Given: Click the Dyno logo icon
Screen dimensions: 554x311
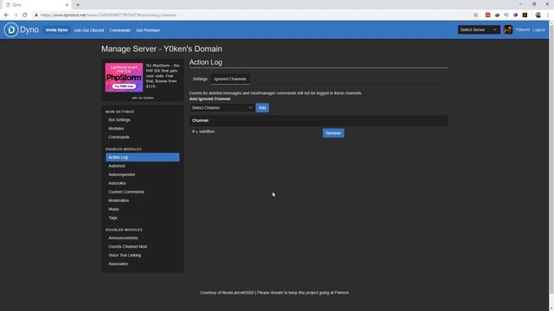Looking at the screenshot, I should 11,30.
